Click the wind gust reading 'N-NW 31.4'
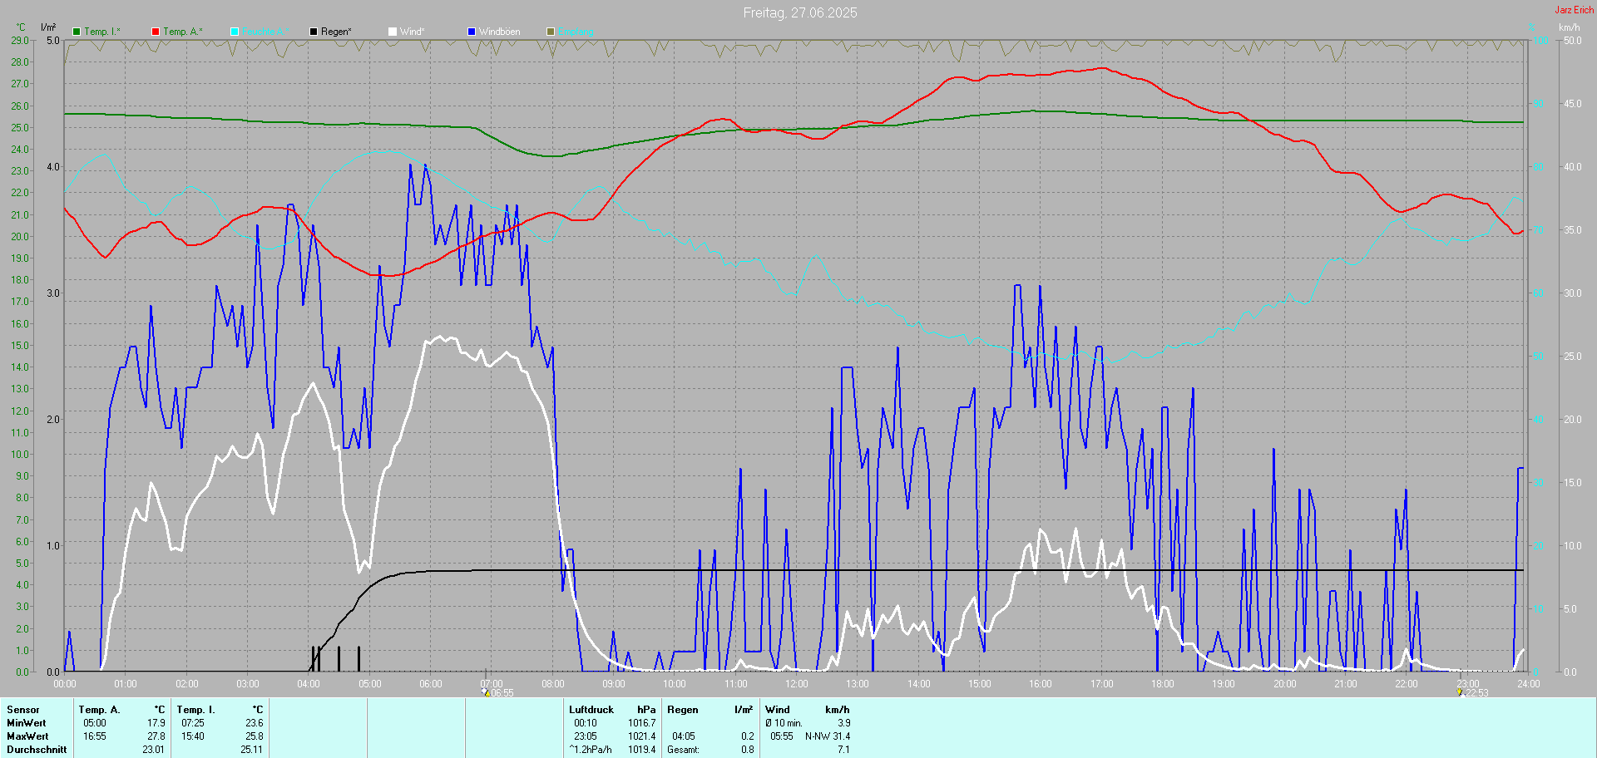Image resolution: width=1597 pixels, height=758 pixels. point(828,736)
